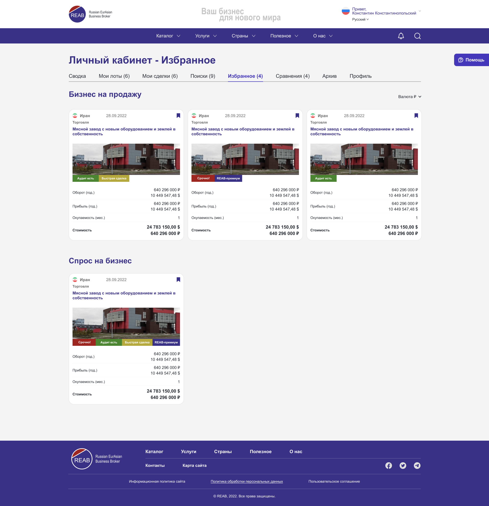Click the Помощь help button
Image resolution: width=489 pixels, height=506 pixels.
471,60
